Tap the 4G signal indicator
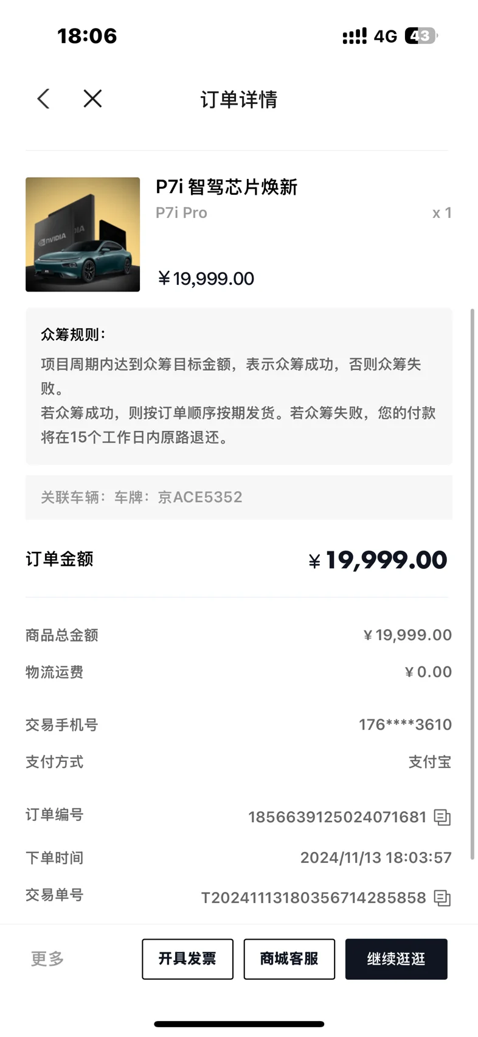The image size is (478, 1037). pos(385,37)
